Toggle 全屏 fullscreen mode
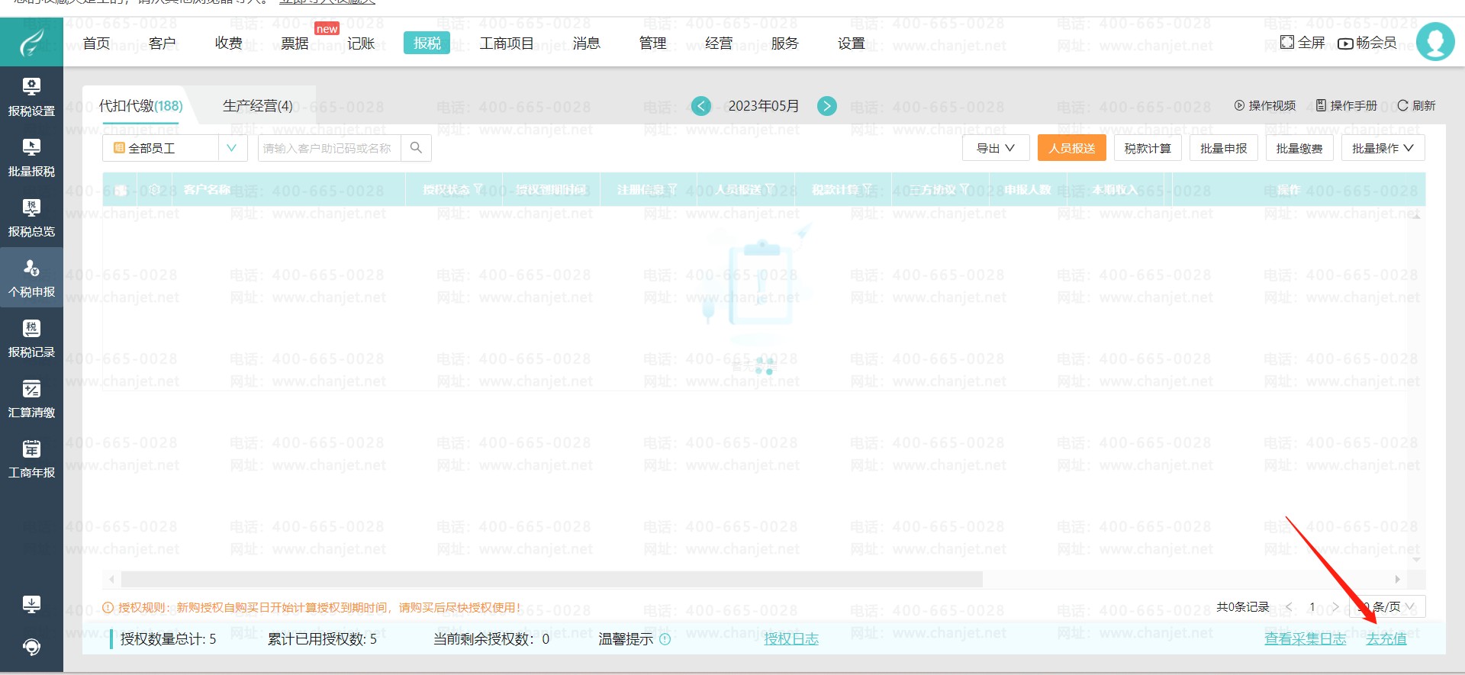The image size is (1465, 675). point(1302,43)
